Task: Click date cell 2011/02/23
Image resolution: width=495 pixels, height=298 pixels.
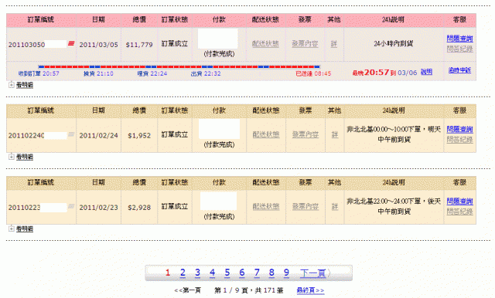Action: [98, 207]
